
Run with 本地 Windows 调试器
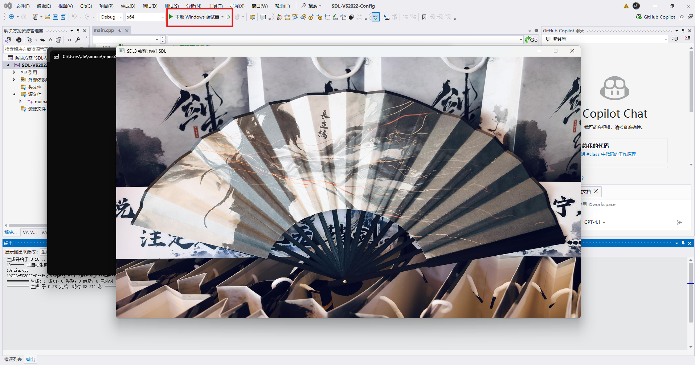pyautogui.click(x=196, y=17)
